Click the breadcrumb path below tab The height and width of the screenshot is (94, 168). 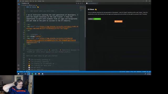point(29,5)
